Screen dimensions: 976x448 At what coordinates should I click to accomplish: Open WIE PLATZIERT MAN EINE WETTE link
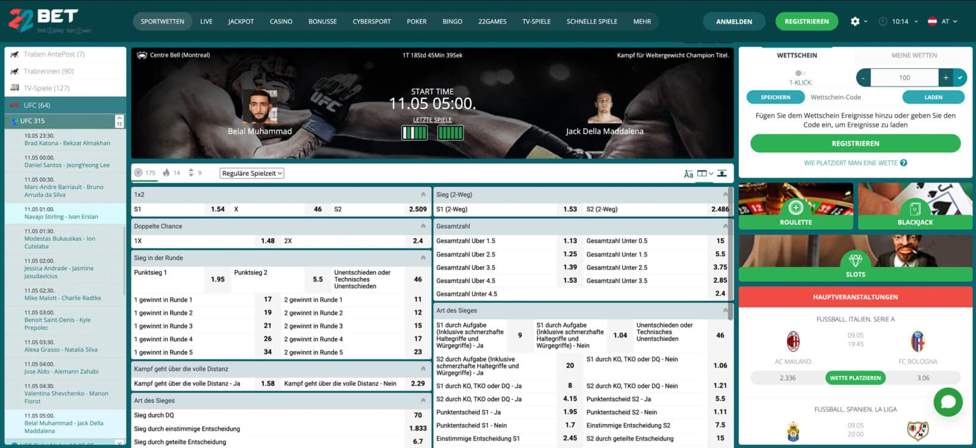pos(850,163)
